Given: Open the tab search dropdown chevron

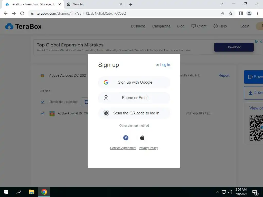Looking at the screenshot, I should [222, 4].
